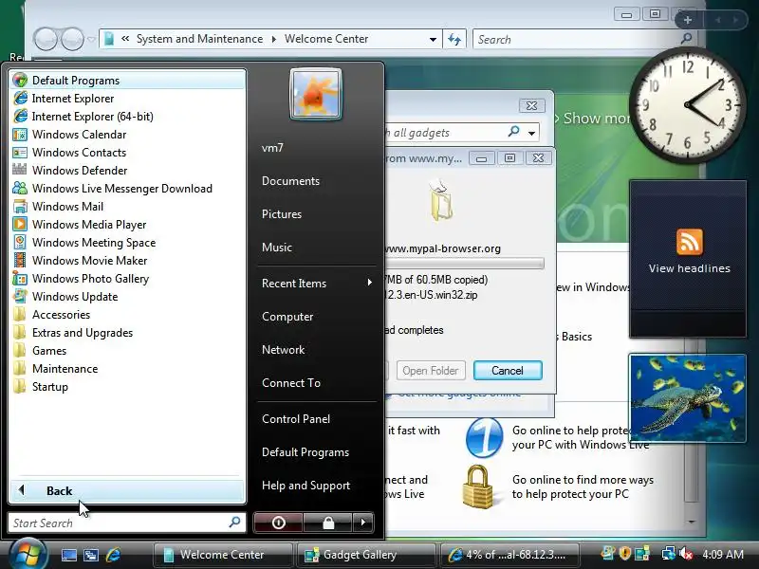The image size is (759, 569).
Task: Expand the Games folder
Action: (x=128, y=350)
